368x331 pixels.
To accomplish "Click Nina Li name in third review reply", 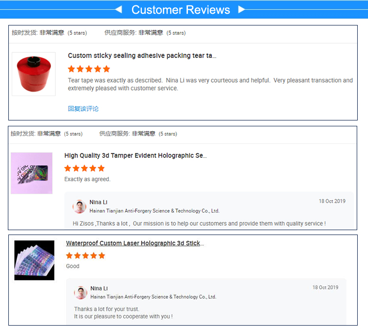I will (x=99, y=288).
